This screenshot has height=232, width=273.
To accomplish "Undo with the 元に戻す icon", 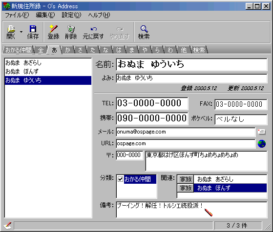I will point(93,32).
